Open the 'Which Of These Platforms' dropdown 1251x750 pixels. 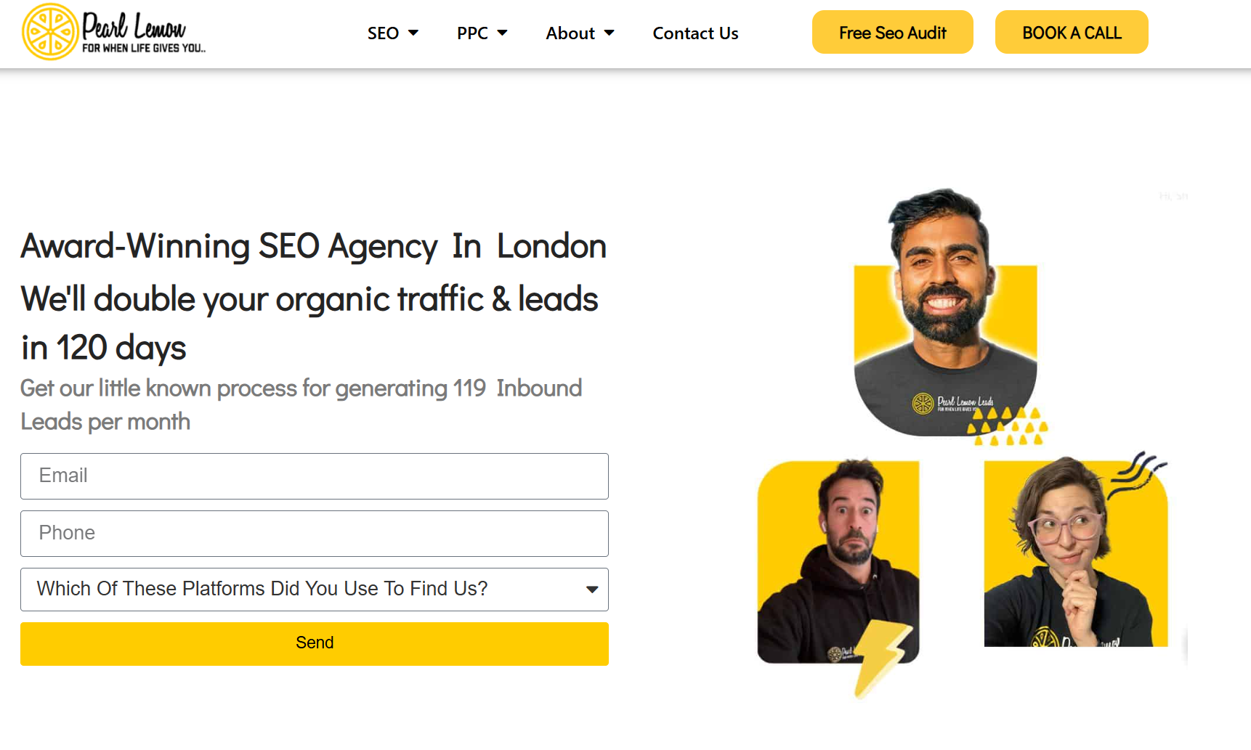315,590
